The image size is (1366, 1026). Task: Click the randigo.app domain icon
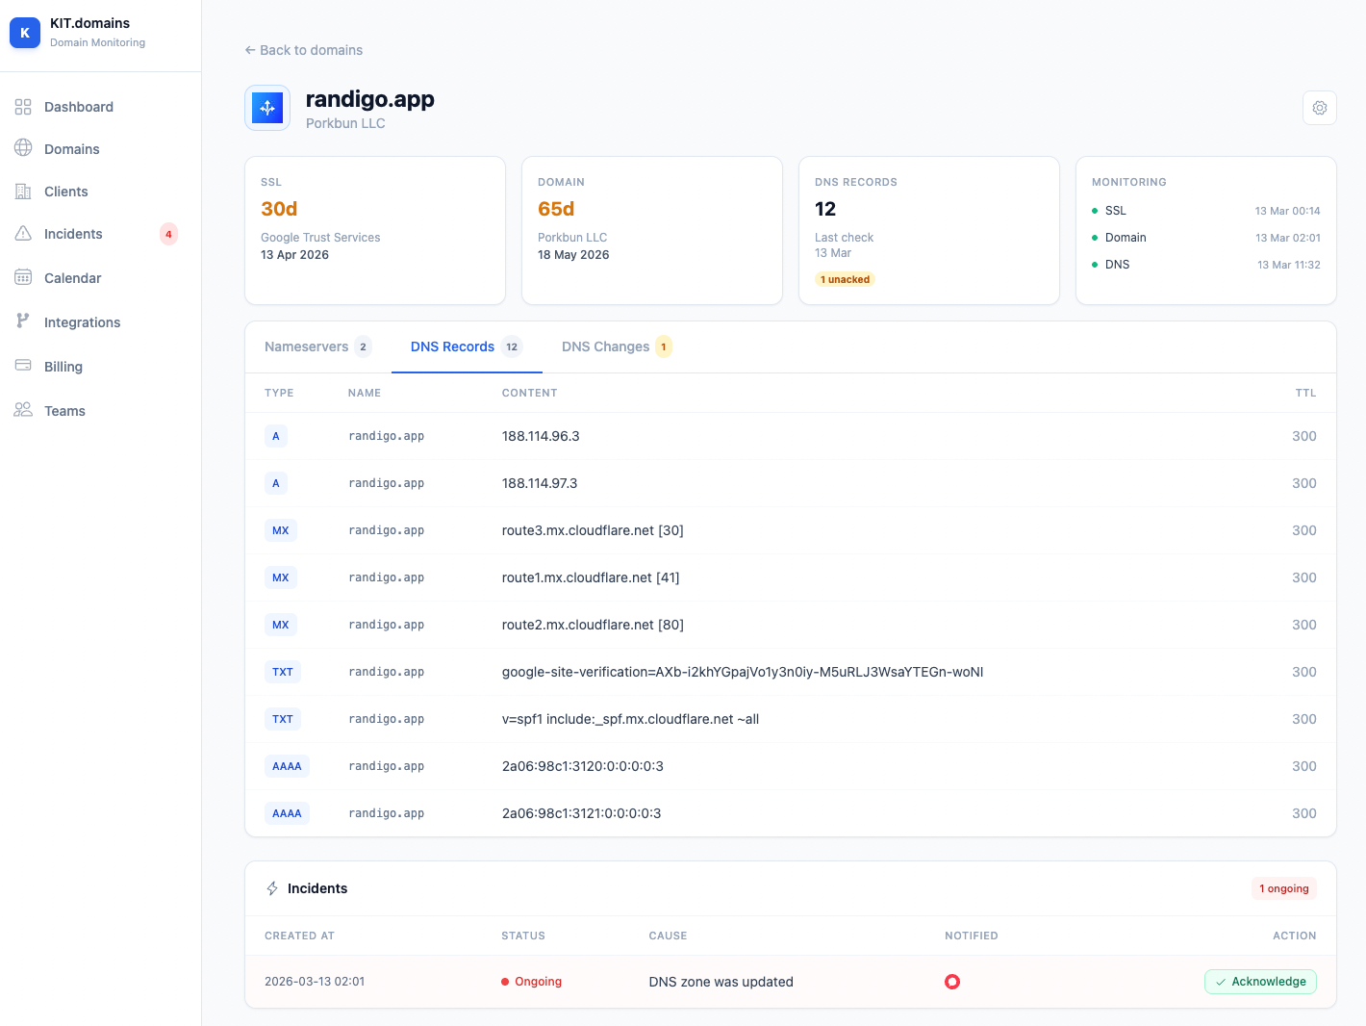point(266,107)
